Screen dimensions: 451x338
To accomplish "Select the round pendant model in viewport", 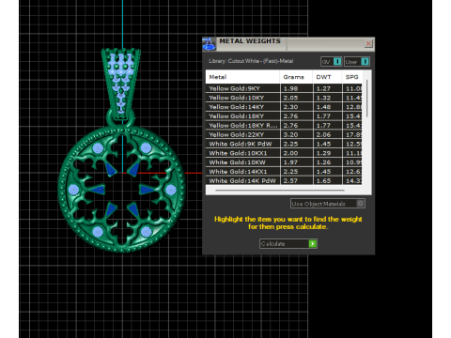I will click(122, 189).
